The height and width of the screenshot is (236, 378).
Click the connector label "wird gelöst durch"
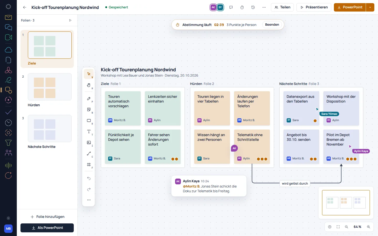click(295, 184)
